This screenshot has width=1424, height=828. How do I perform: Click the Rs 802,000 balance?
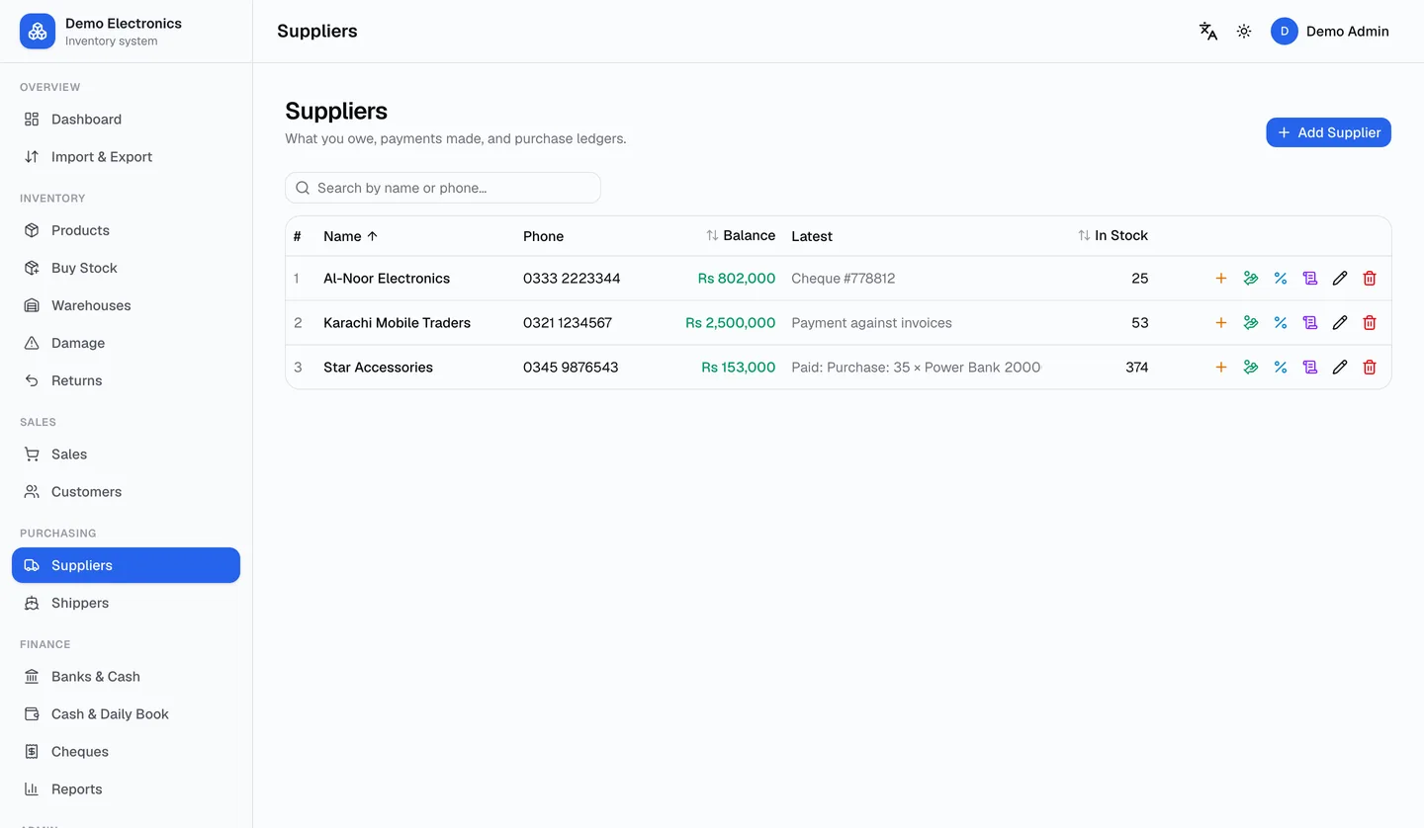(x=737, y=279)
